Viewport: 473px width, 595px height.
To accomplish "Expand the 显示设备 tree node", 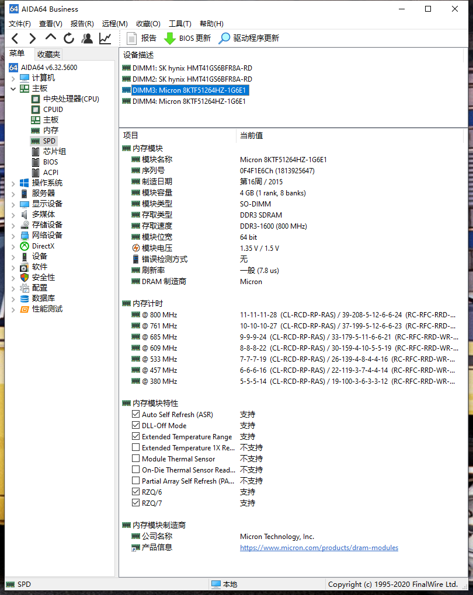I will coord(13,204).
